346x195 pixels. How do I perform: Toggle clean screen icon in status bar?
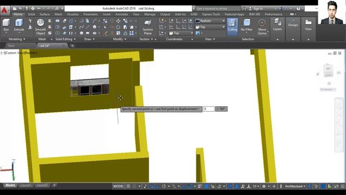336,186
